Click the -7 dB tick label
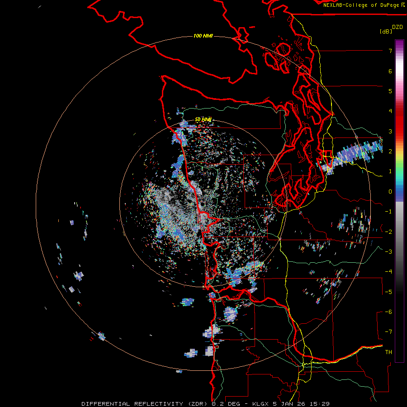Image resolution: width=407 pixels, height=407 pixels. tap(388, 332)
